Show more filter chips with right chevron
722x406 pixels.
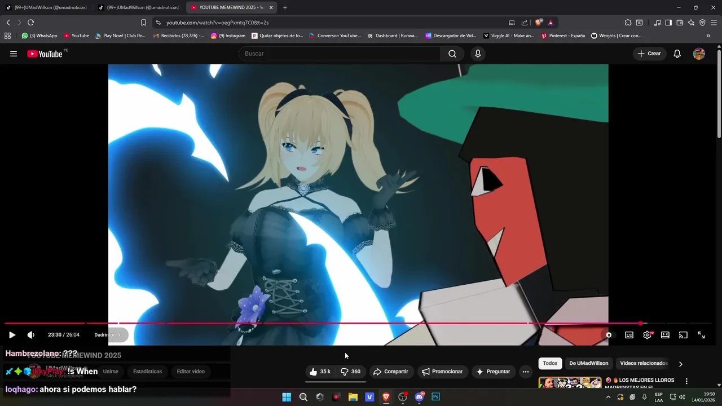tap(680, 364)
